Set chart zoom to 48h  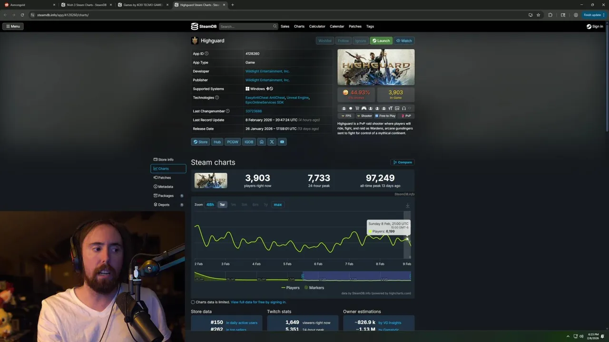[x=210, y=205]
